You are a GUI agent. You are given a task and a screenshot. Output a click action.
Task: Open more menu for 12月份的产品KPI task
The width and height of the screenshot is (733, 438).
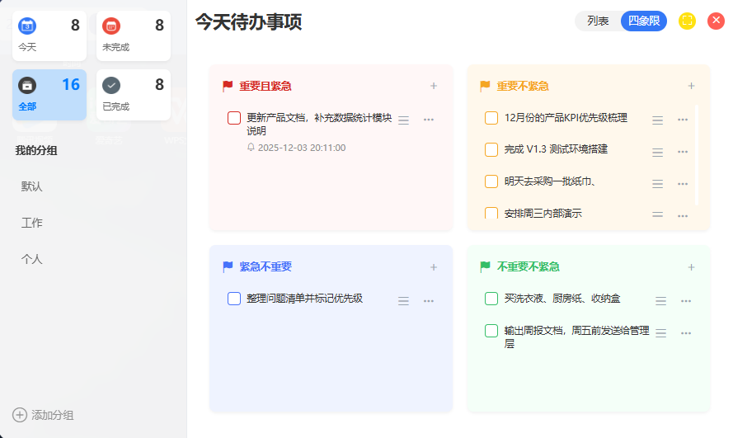coord(683,120)
